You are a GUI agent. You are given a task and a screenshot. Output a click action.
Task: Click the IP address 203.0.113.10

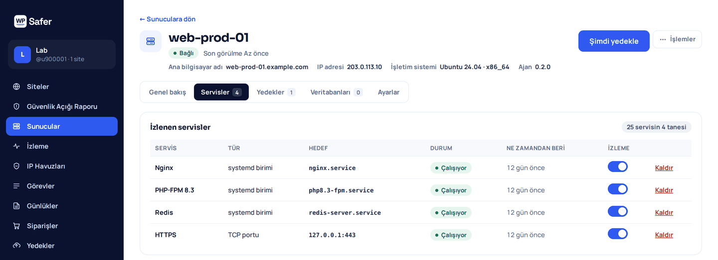(364, 67)
